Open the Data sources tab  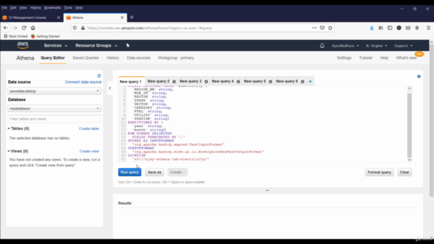point(138,58)
